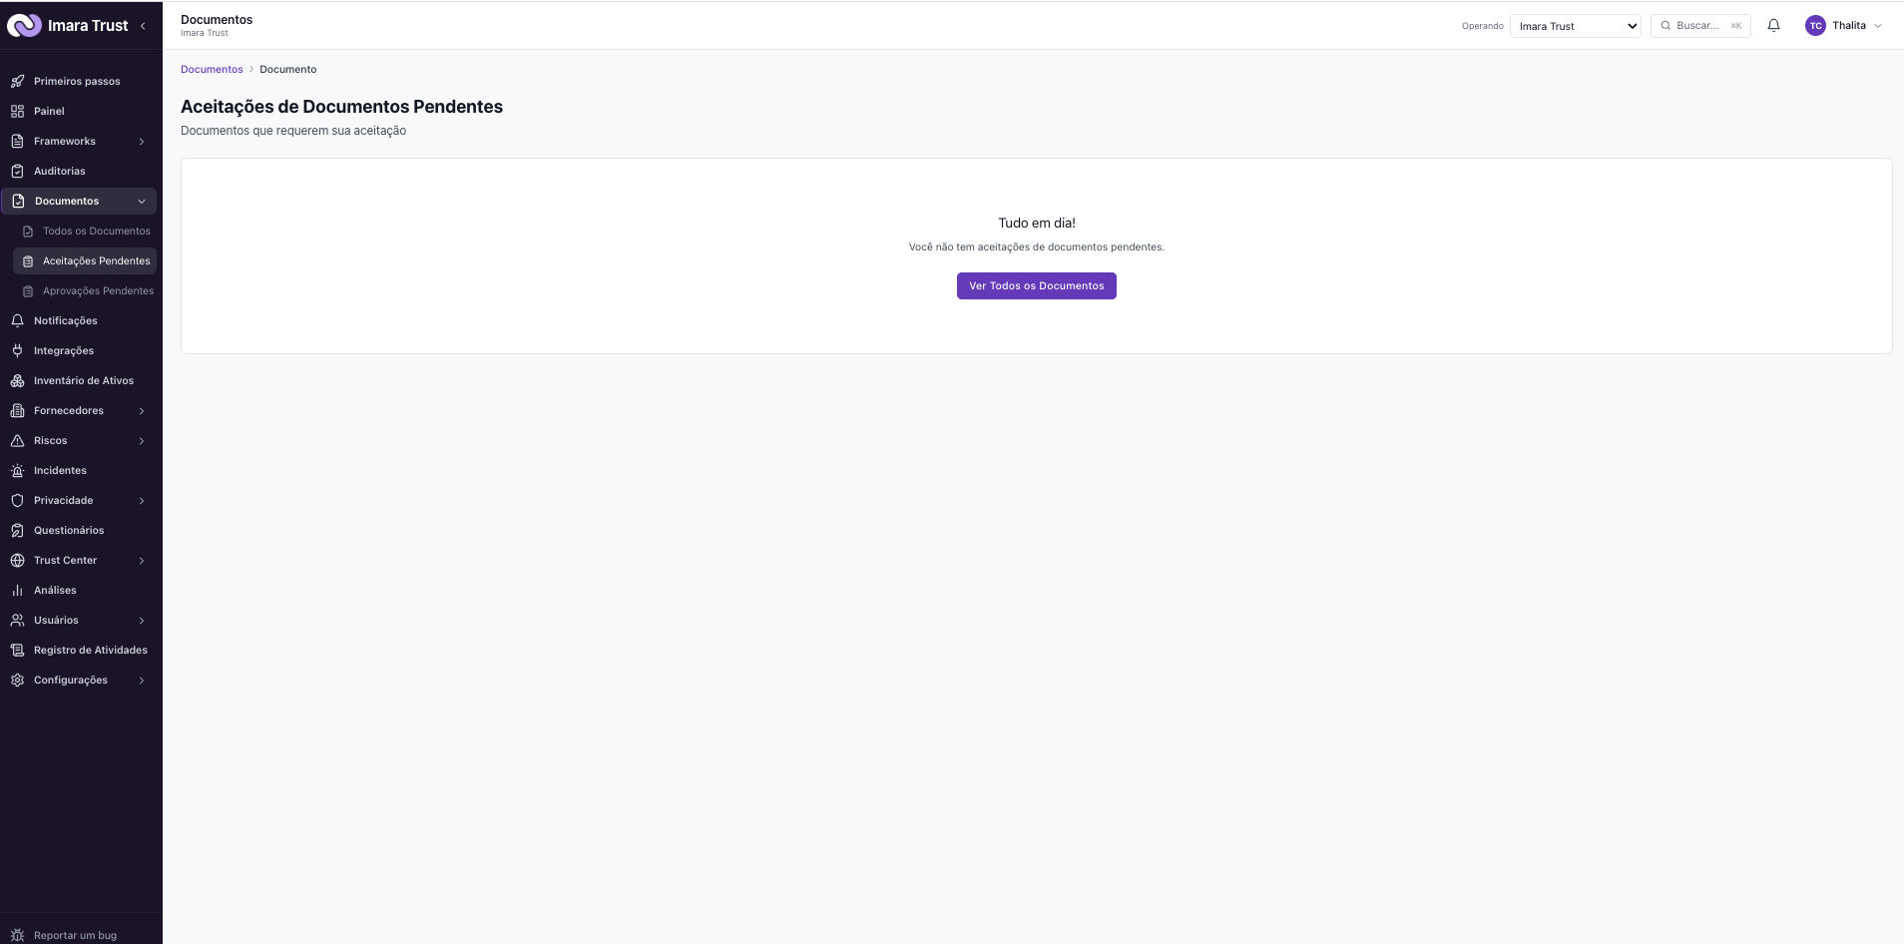Click the Incidentes siren icon
Viewport: 1904px width, 944px height.
coord(17,470)
